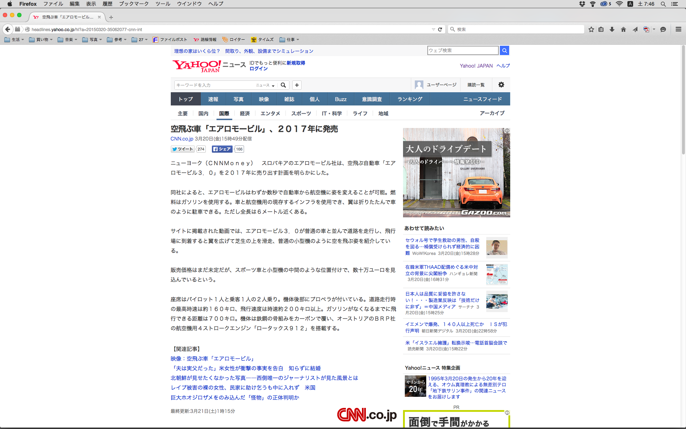Viewport: 686px width, 429px height.
Task: Share article via Facebook シェア button
Action: click(x=222, y=149)
